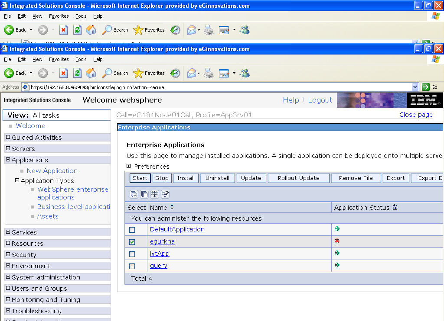Click the red stopped status icon for egurkha
This screenshot has width=444, height=321.
click(337, 241)
